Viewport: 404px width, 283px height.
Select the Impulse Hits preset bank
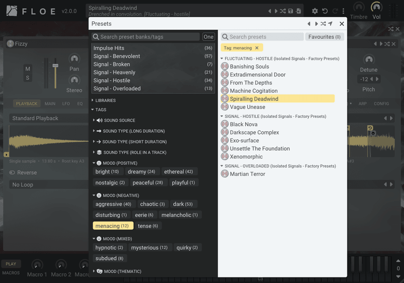(153, 48)
